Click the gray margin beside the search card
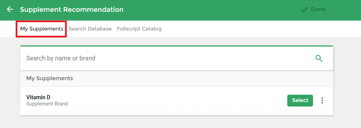The image size is (361, 128). 347,80
